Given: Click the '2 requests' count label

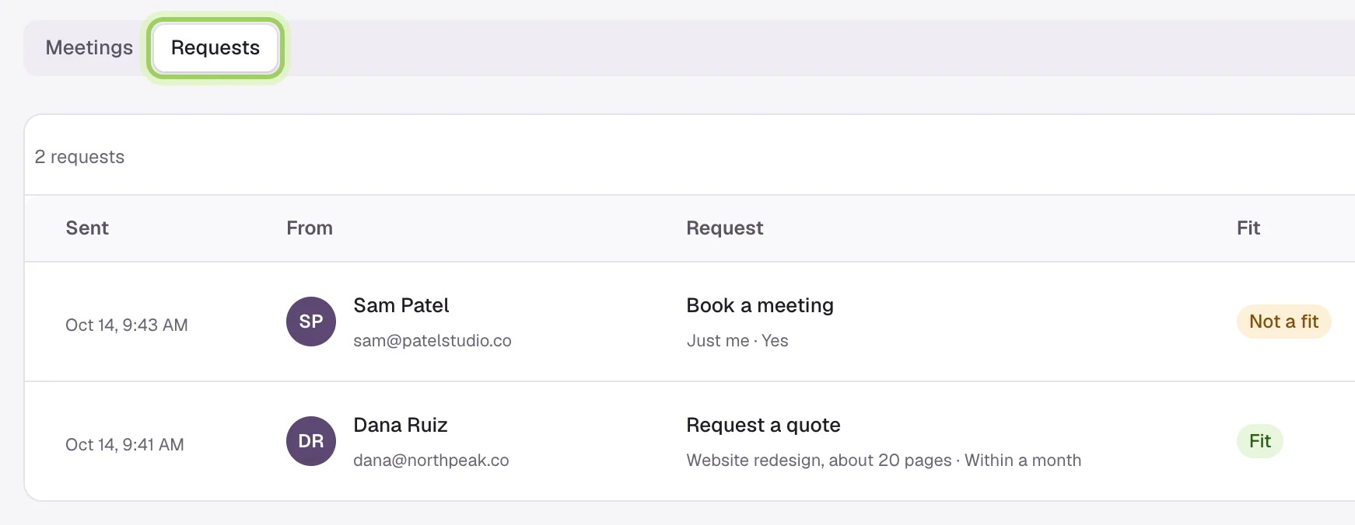Looking at the screenshot, I should click(x=79, y=157).
